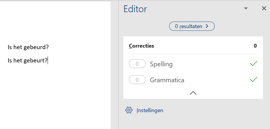
Task: Click the Correcties total count
Action: pos(255,46)
